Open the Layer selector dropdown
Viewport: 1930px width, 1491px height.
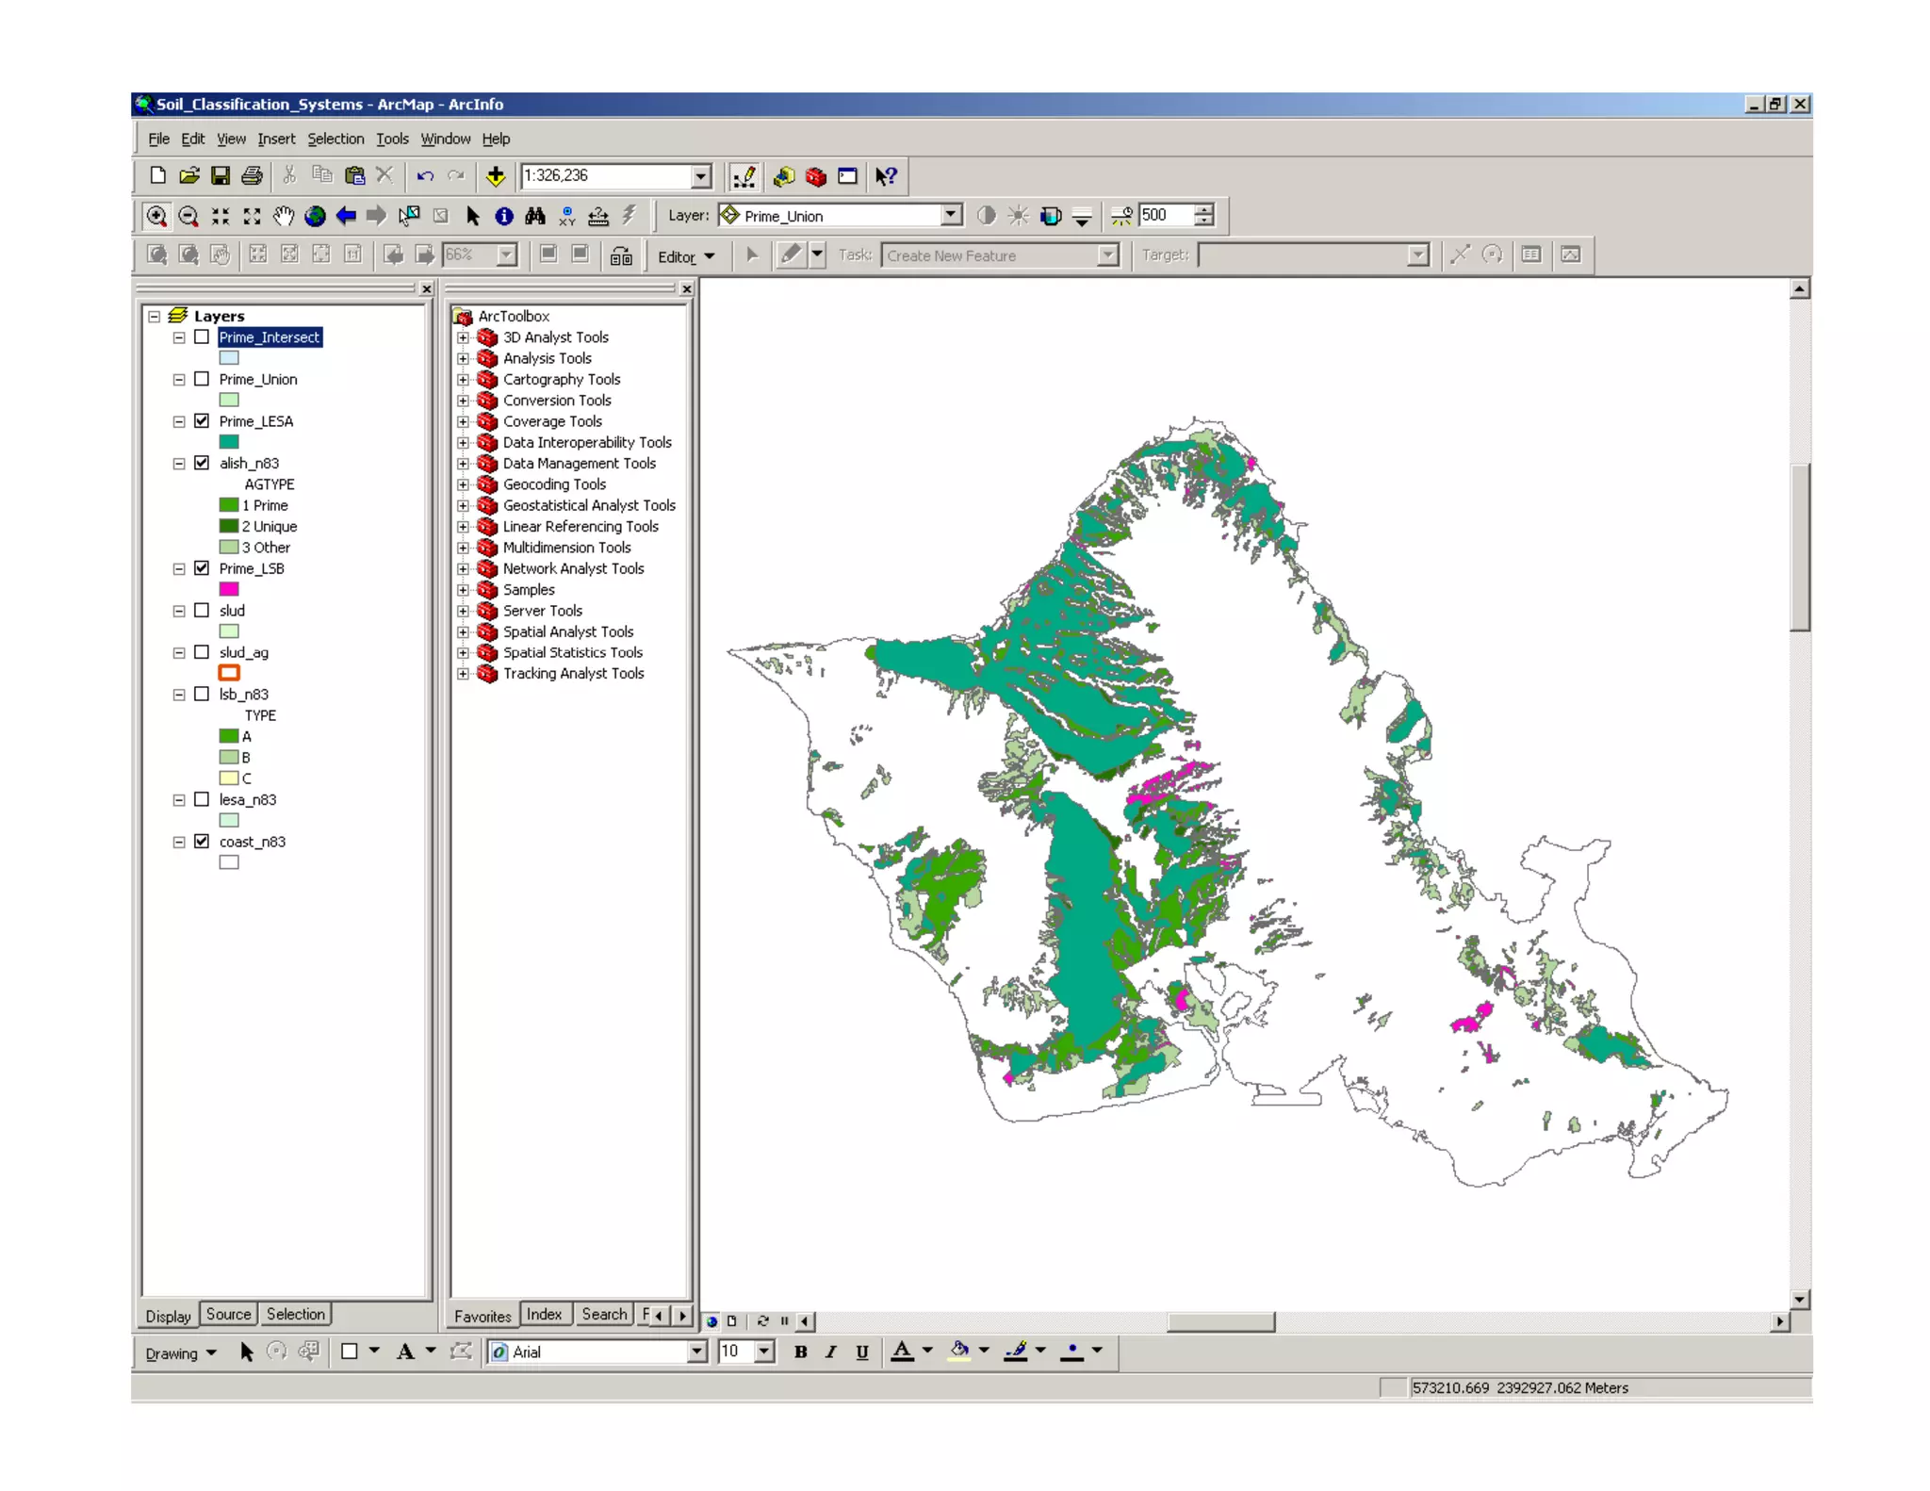click(x=951, y=216)
